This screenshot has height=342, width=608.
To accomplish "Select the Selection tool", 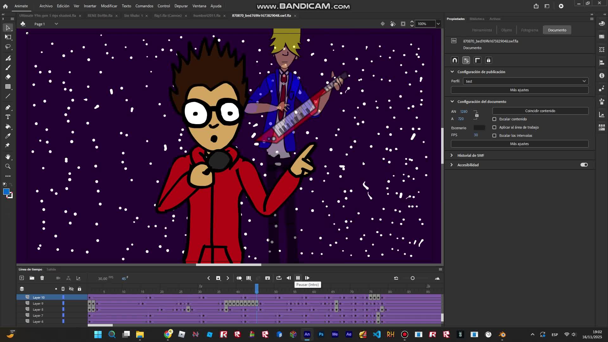I will point(8,28).
